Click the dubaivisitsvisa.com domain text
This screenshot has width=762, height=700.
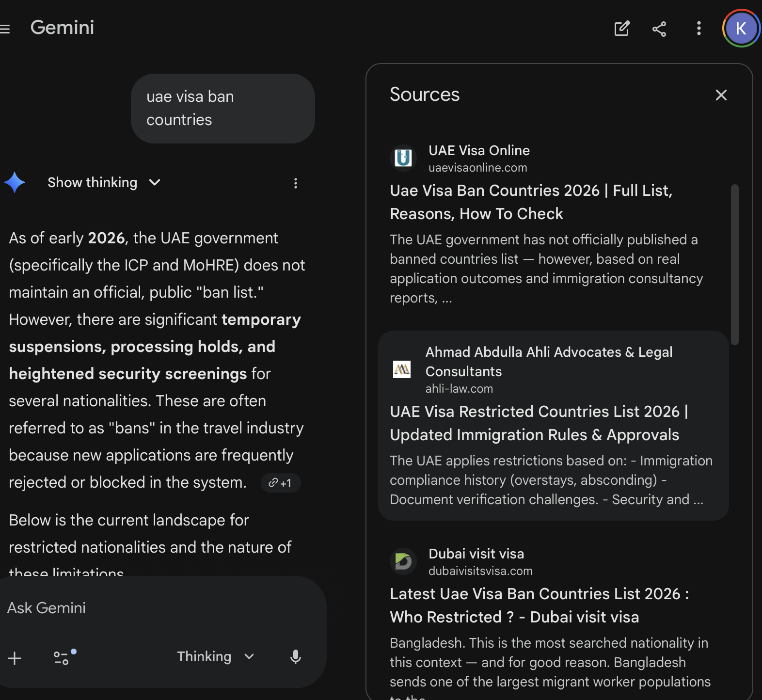[480, 571]
